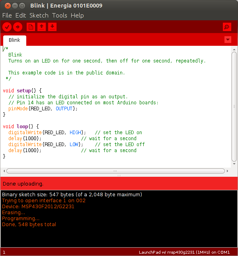Open the Serial Monitor magnifier icon
The height and width of the screenshot is (256, 238).
[227, 27]
